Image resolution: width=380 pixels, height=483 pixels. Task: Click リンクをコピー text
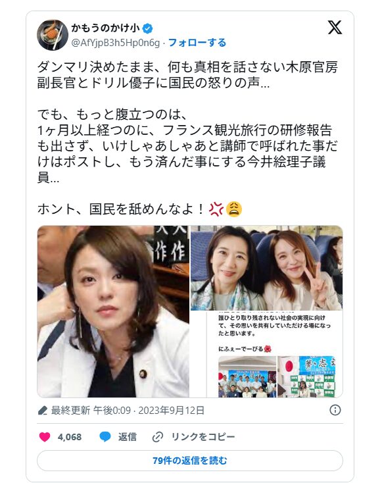203,437
